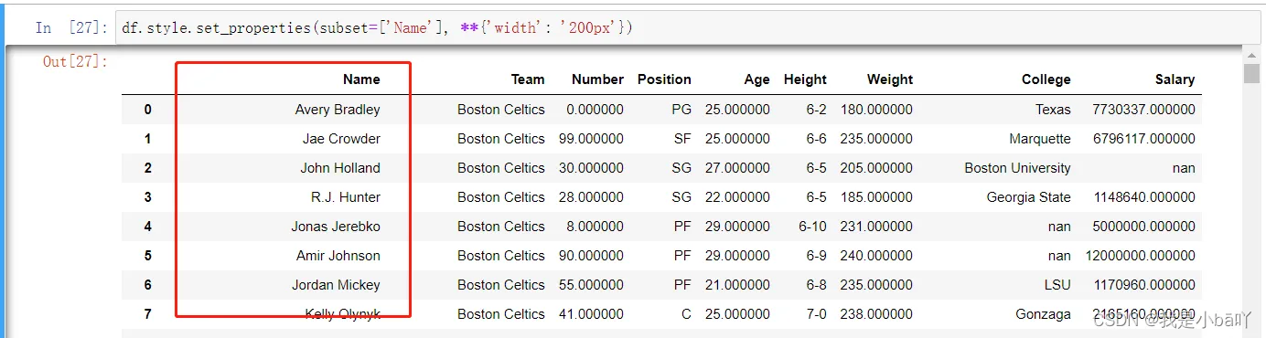
Task: Click the Number column header
Action: click(x=597, y=79)
